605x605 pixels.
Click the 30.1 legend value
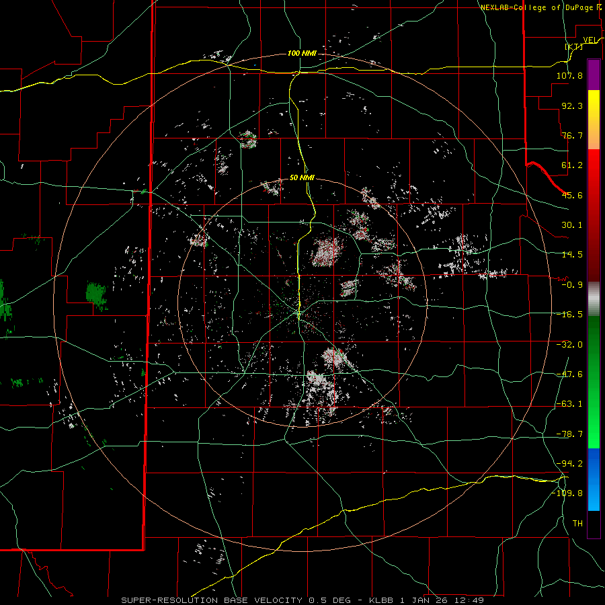click(x=572, y=225)
